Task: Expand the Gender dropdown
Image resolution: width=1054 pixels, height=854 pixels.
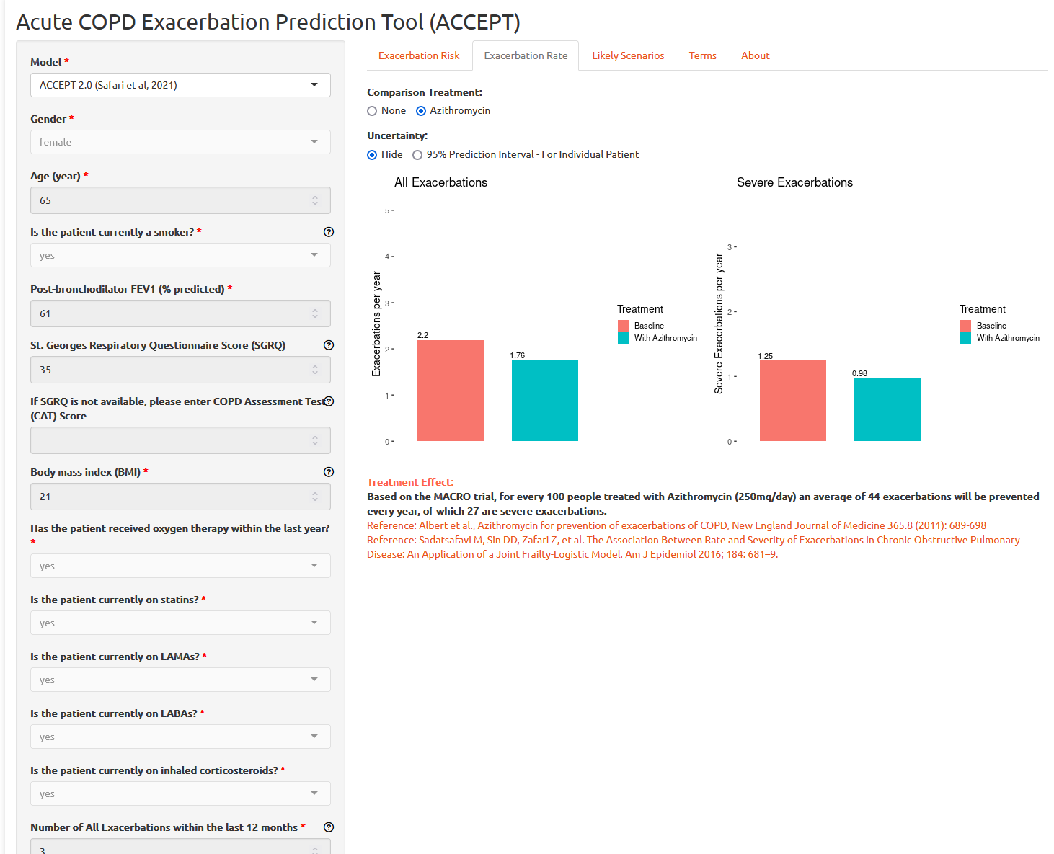Action: click(180, 142)
